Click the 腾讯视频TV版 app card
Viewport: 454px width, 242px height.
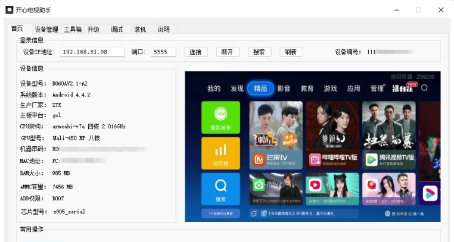(389, 135)
